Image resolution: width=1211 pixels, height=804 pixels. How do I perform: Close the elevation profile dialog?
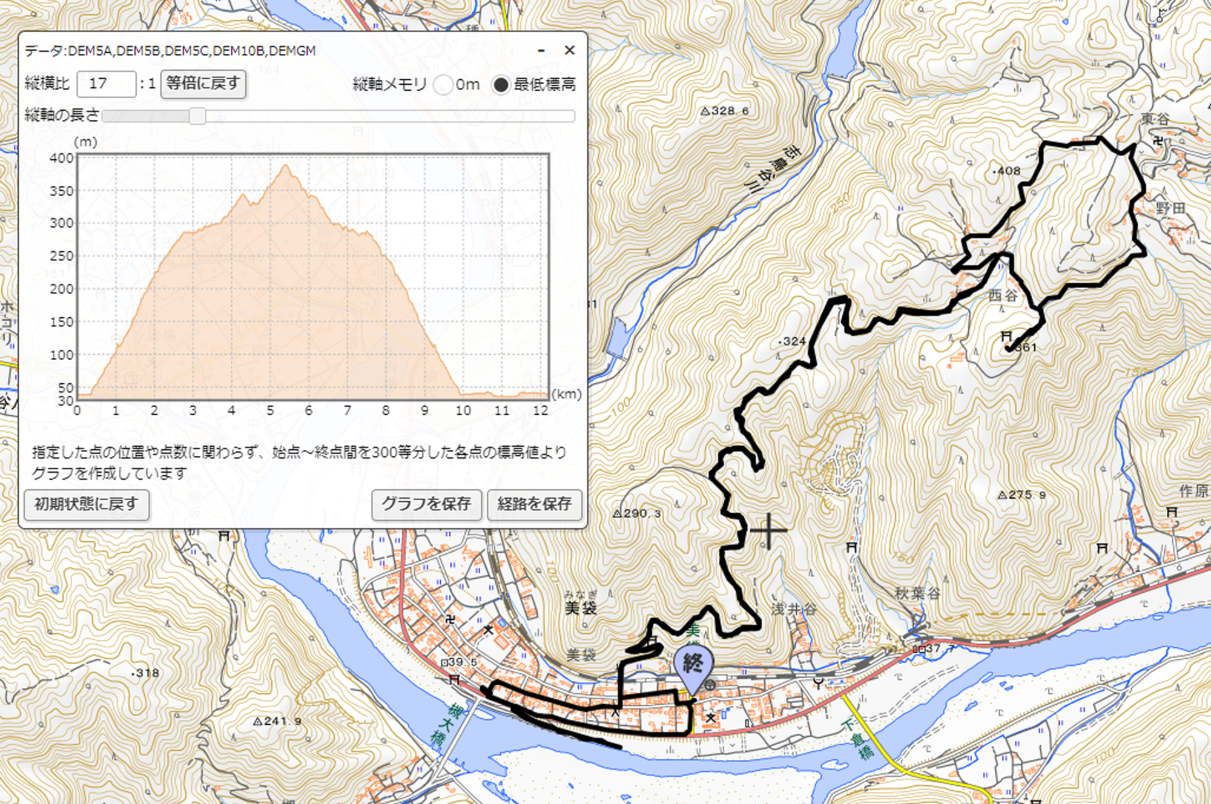[569, 50]
